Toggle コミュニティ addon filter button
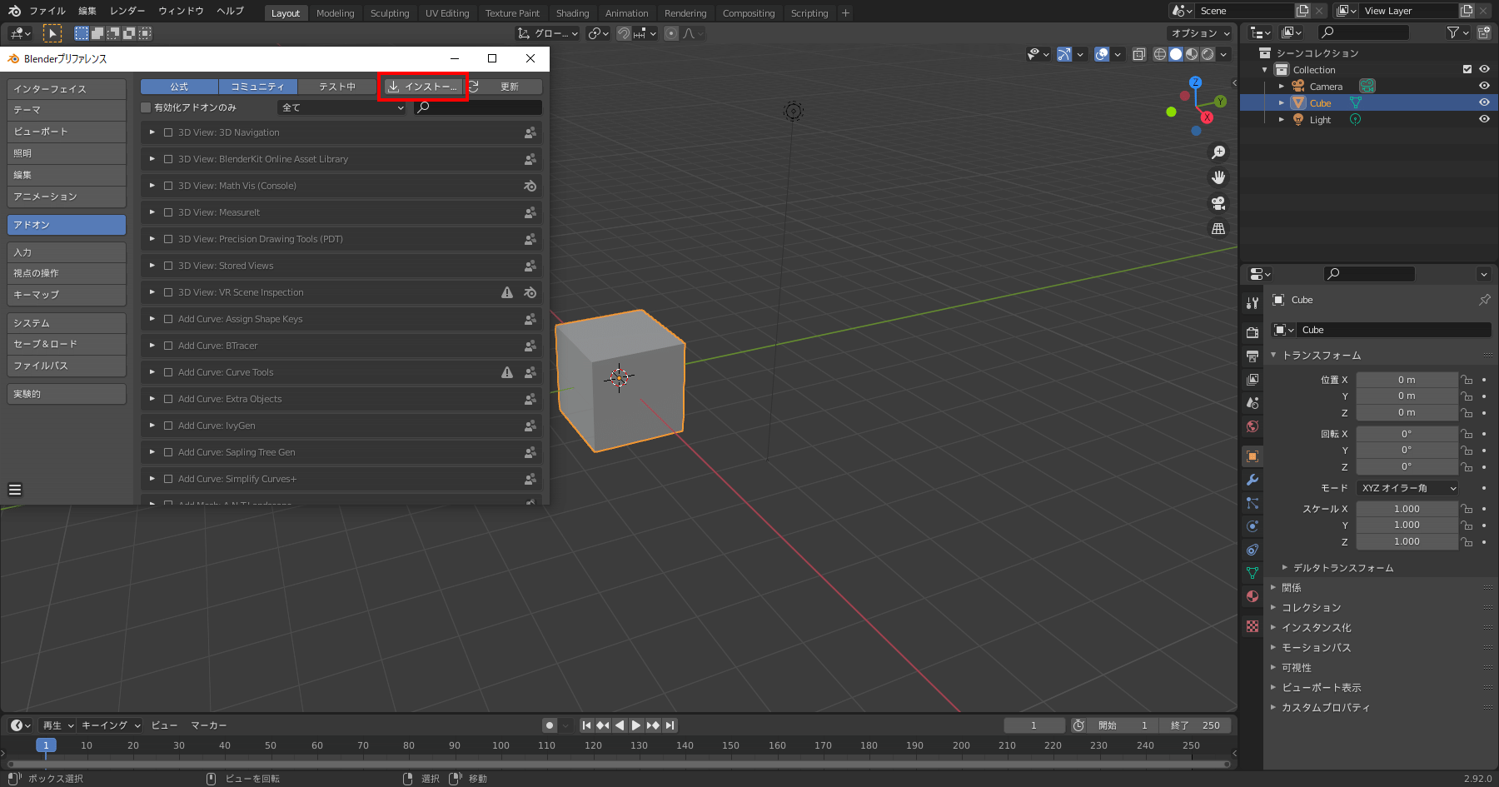Image resolution: width=1499 pixels, height=787 pixels. (x=257, y=87)
